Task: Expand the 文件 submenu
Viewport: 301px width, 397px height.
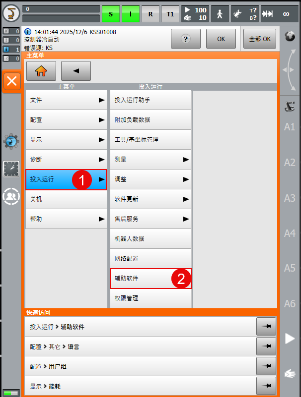Action: pyautogui.click(x=66, y=100)
